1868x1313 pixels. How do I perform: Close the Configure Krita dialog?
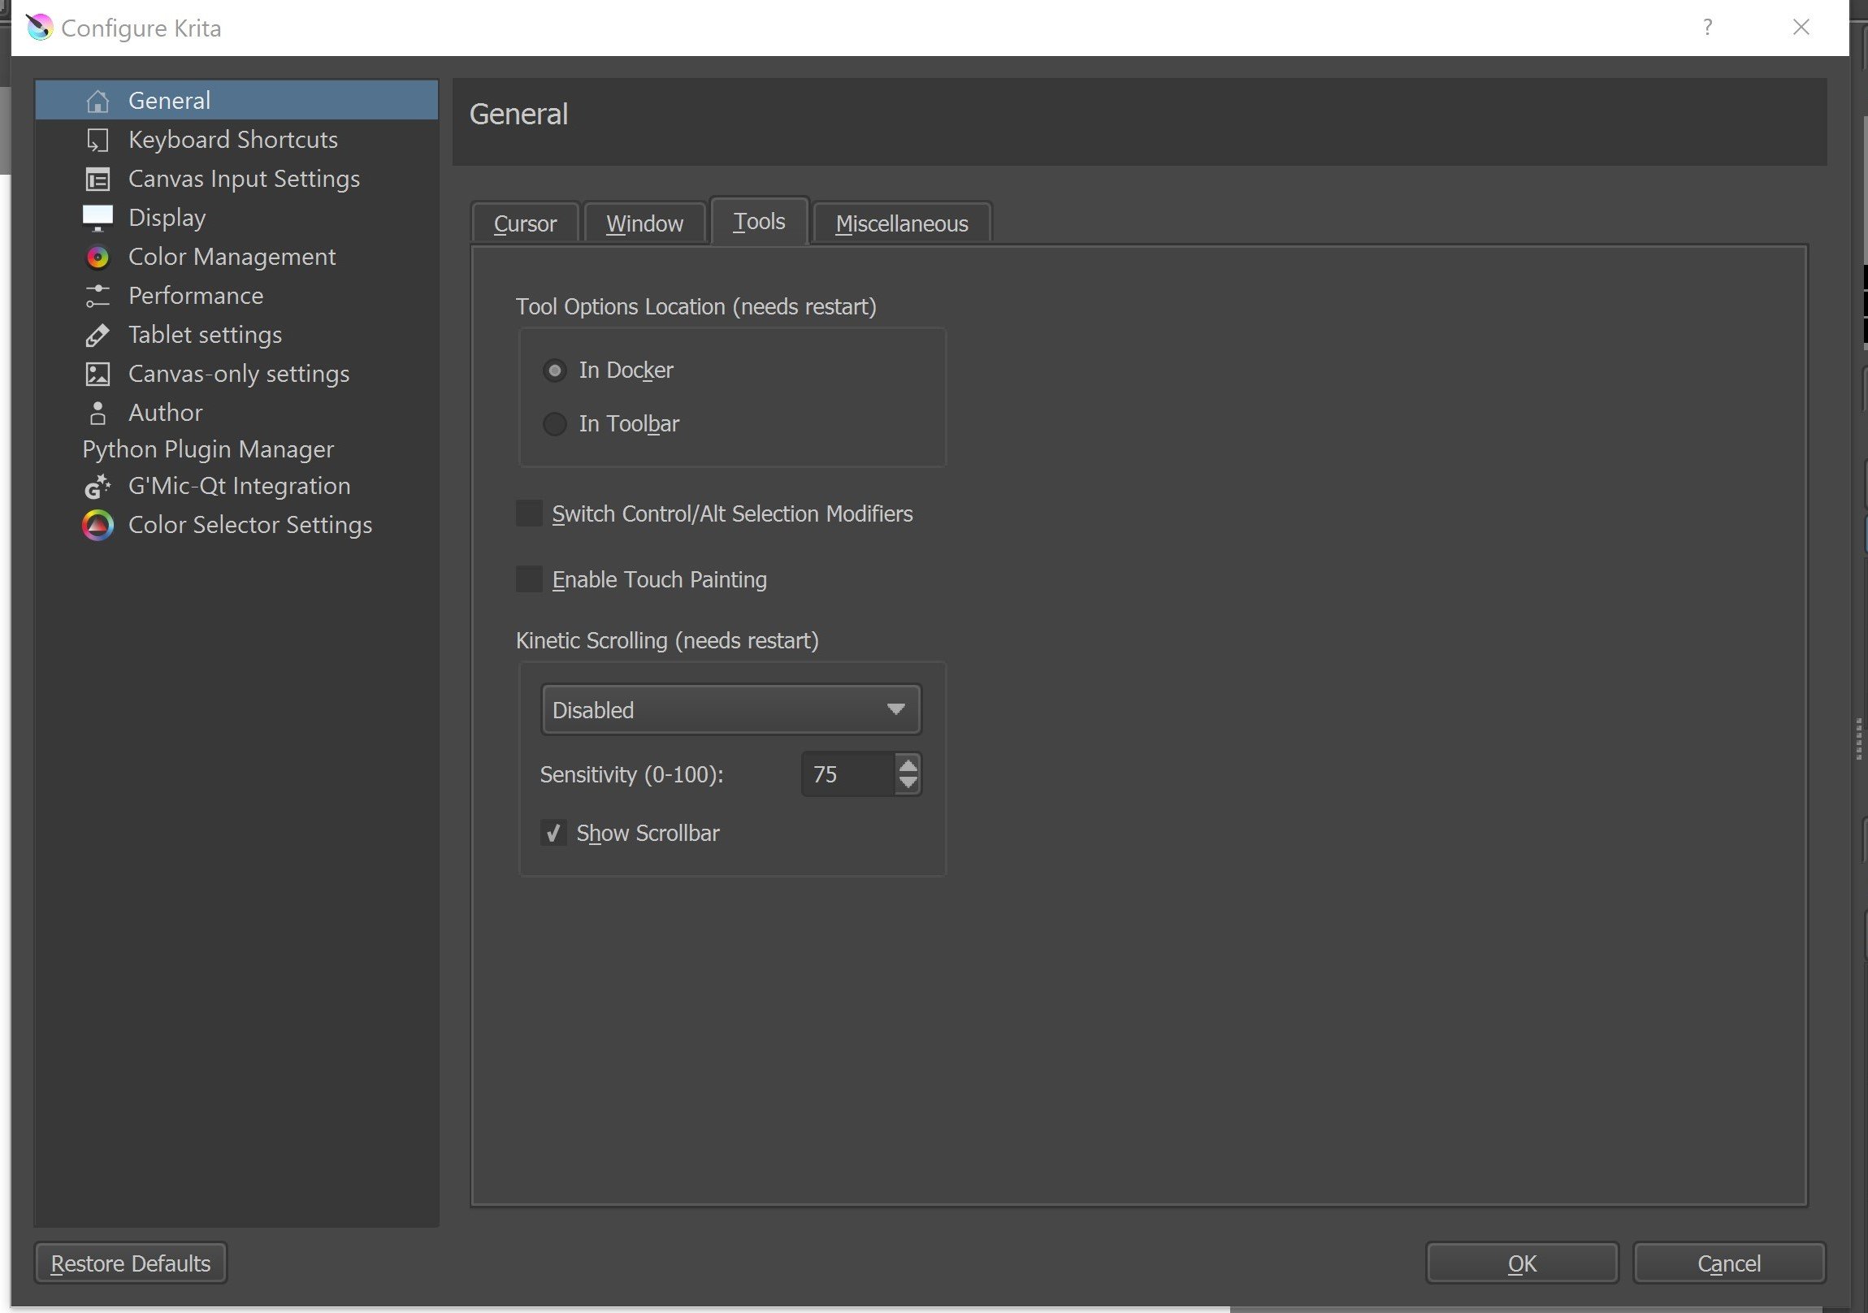(1801, 28)
